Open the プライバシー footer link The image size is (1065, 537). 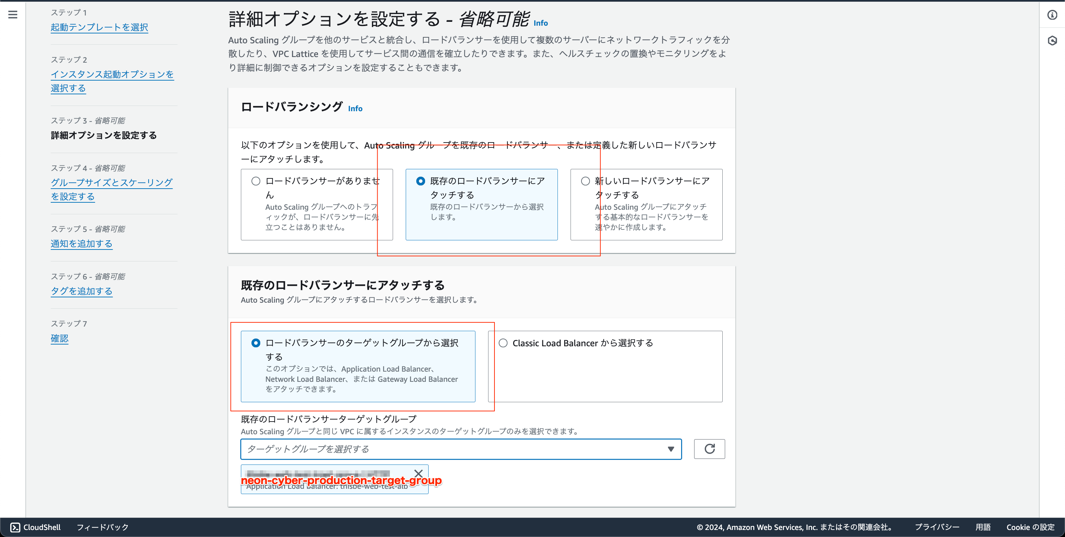[937, 527]
